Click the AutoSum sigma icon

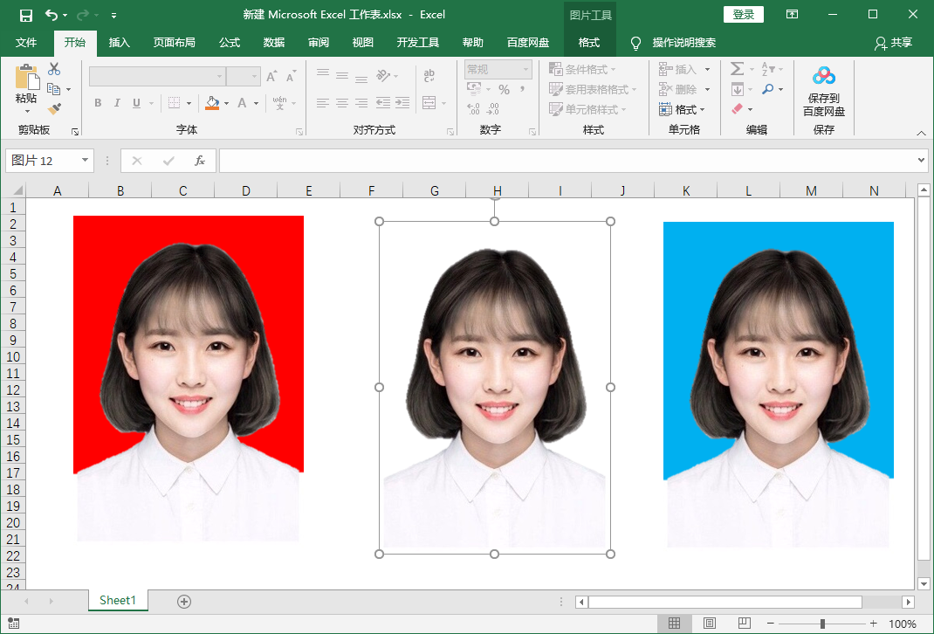[736, 68]
